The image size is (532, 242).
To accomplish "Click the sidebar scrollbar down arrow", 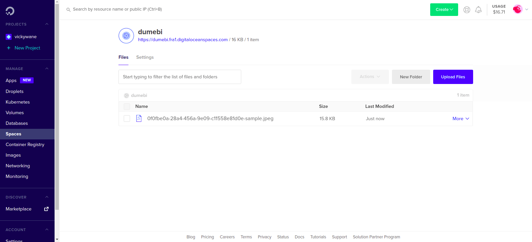I will 57,239.
